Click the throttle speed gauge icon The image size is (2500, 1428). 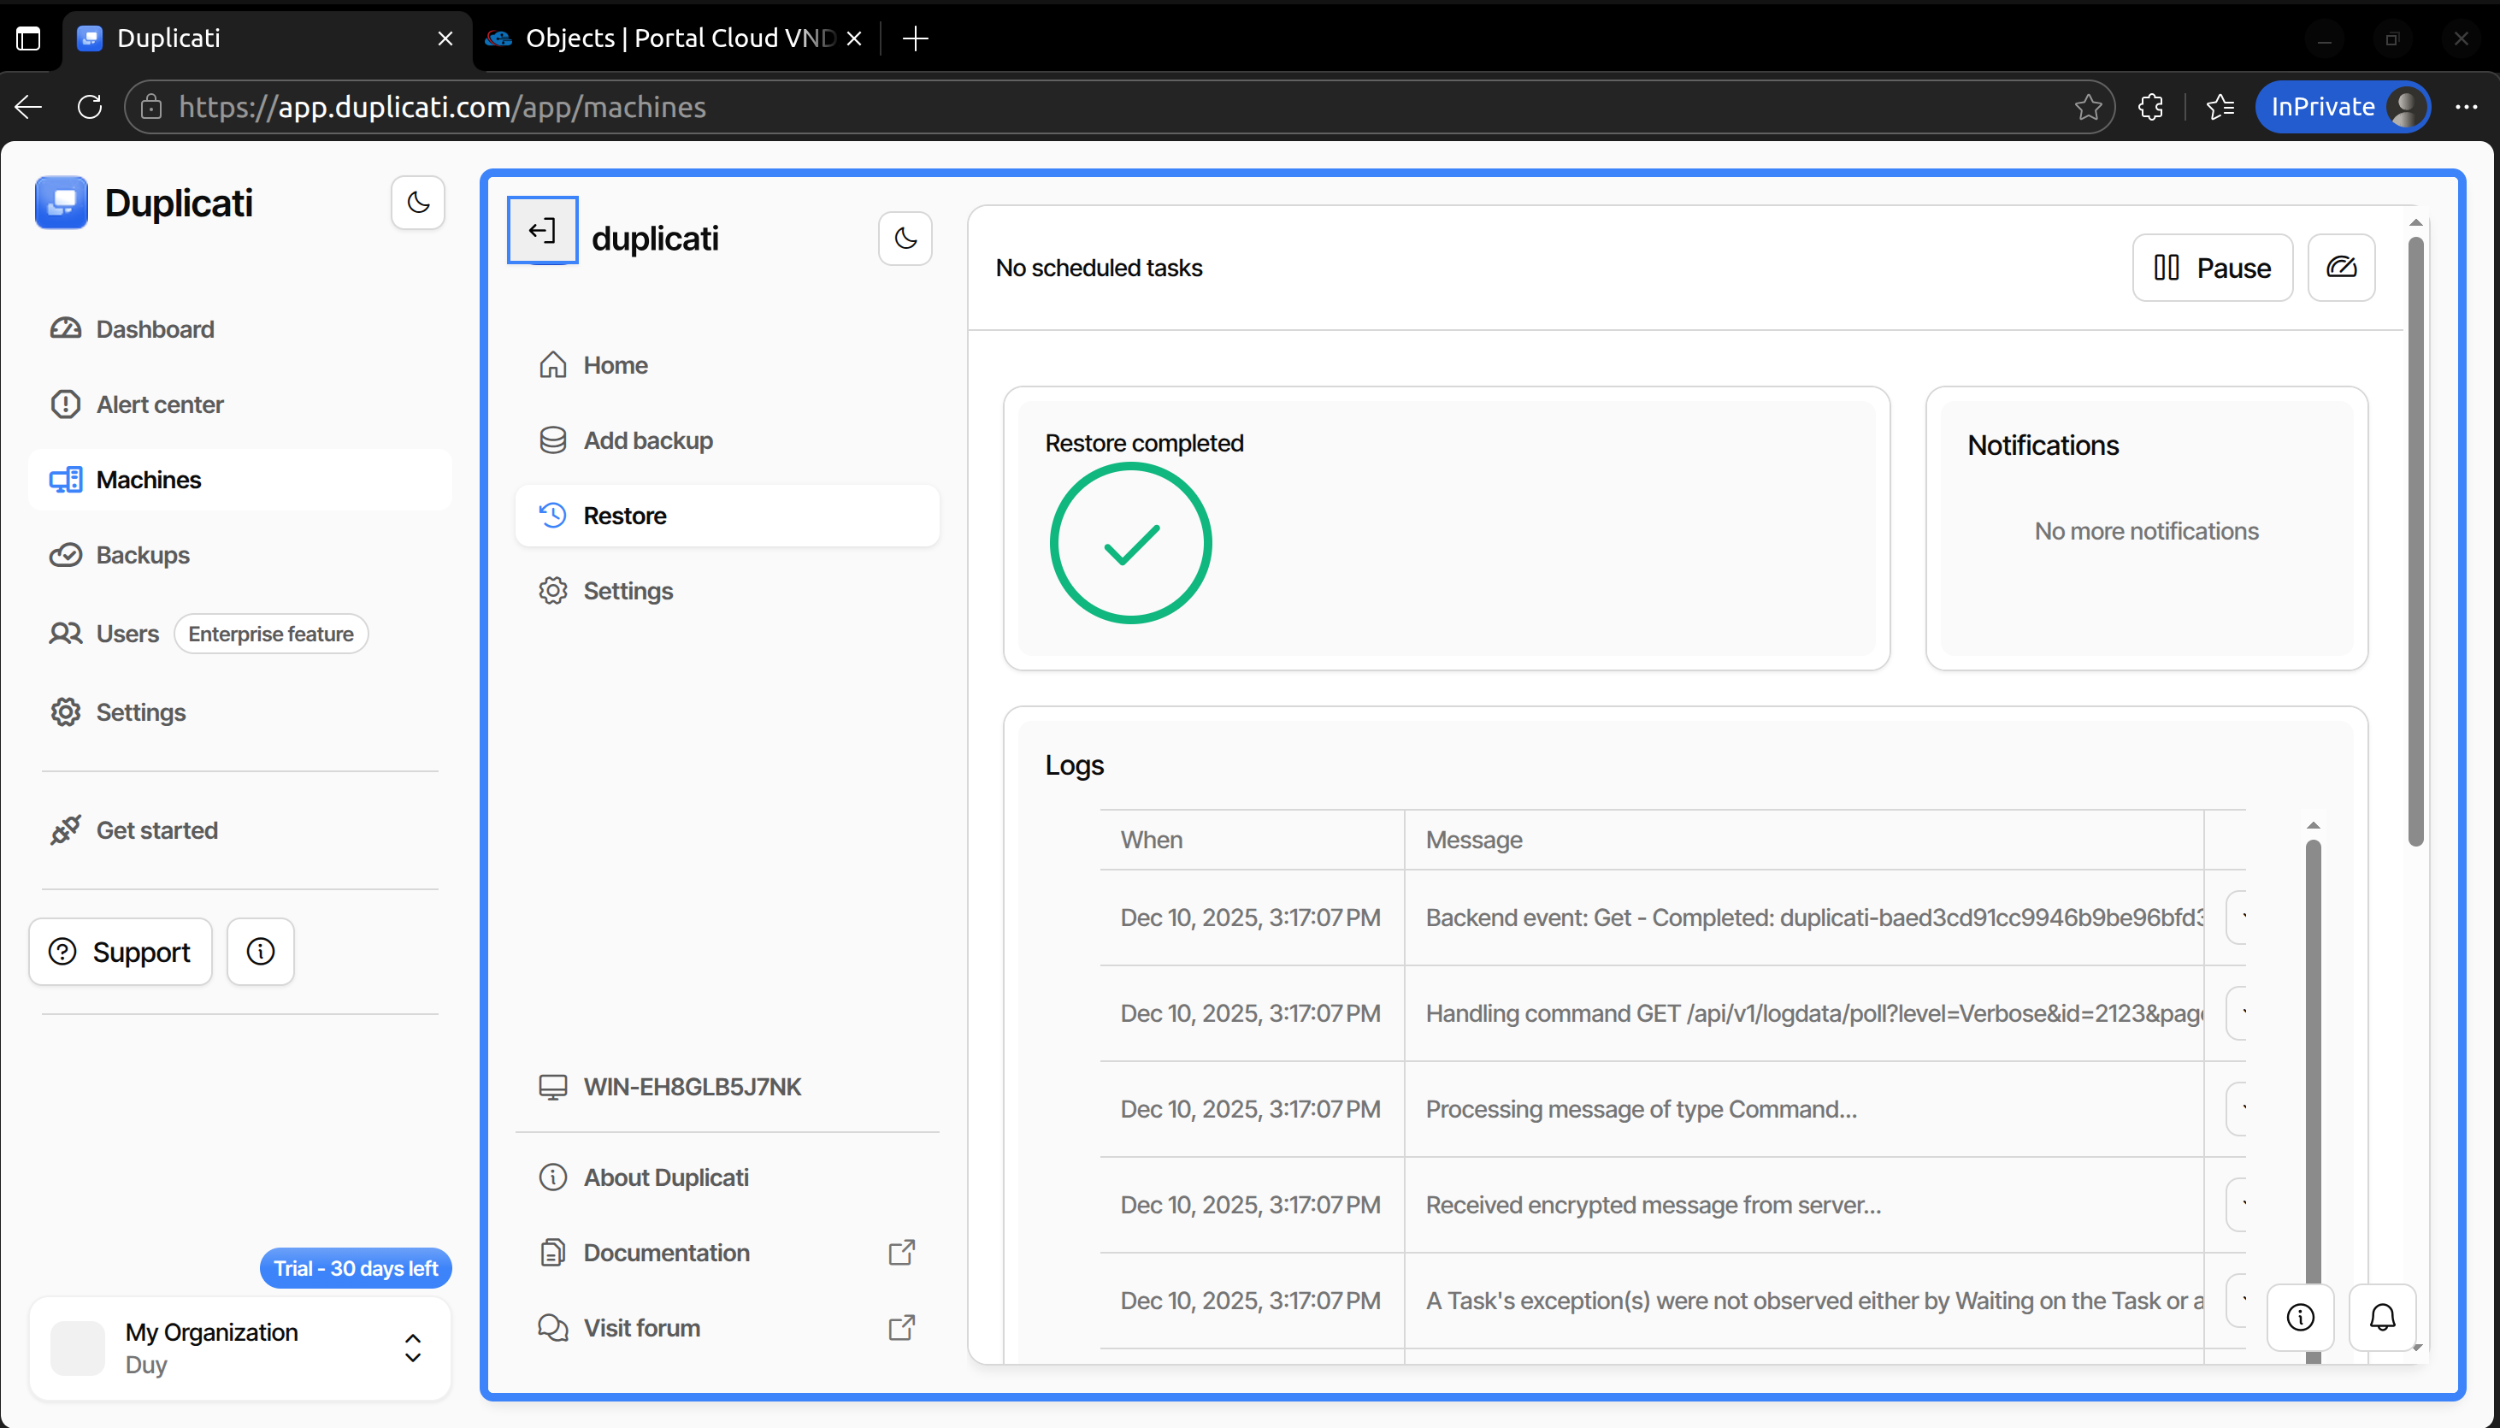[2341, 268]
